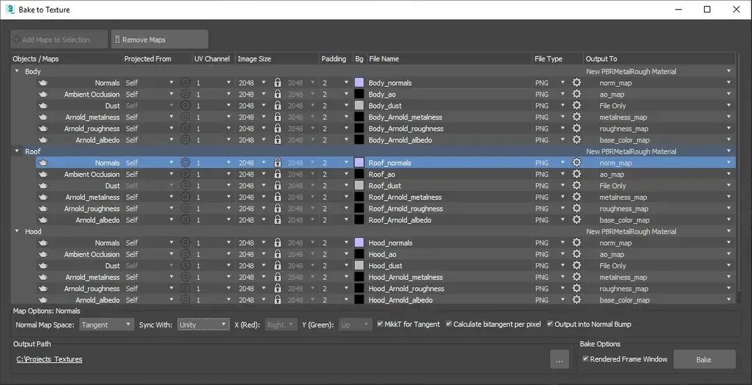Click the C:\Projects_Textures output path link
Viewport: 752px width, 385px height.
[49, 359]
